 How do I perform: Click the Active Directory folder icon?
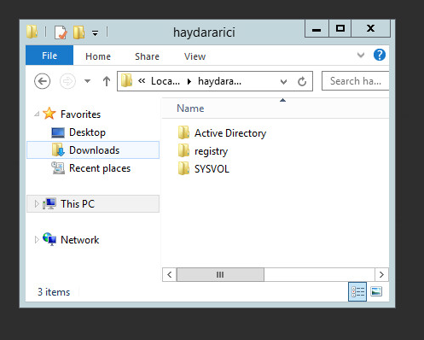183,132
